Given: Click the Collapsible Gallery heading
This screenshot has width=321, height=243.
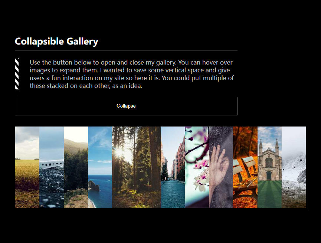Looking at the screenshot, I should click(56, 42).
